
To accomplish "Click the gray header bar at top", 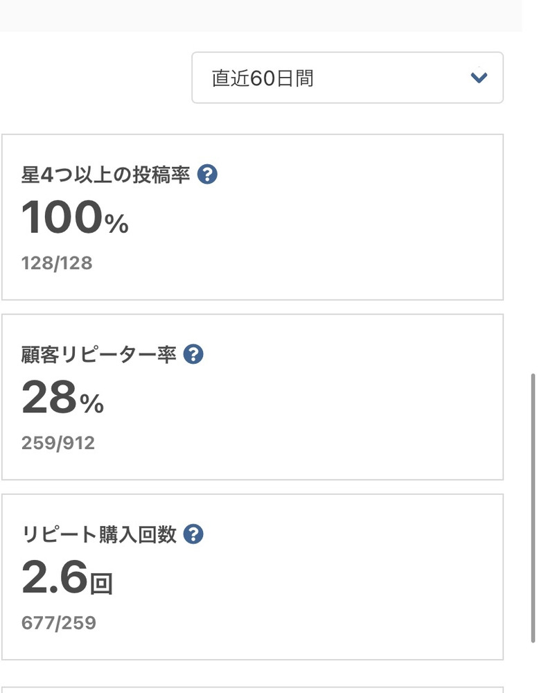I will [260, 15].
